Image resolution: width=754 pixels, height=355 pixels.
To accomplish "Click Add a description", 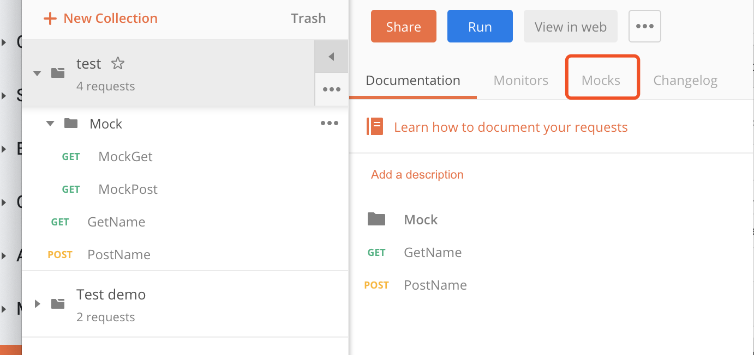I will 417,175.
